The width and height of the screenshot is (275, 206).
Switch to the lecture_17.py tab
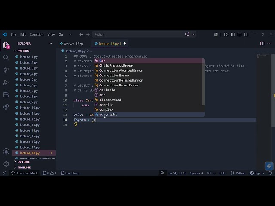(x=73, y=44)
